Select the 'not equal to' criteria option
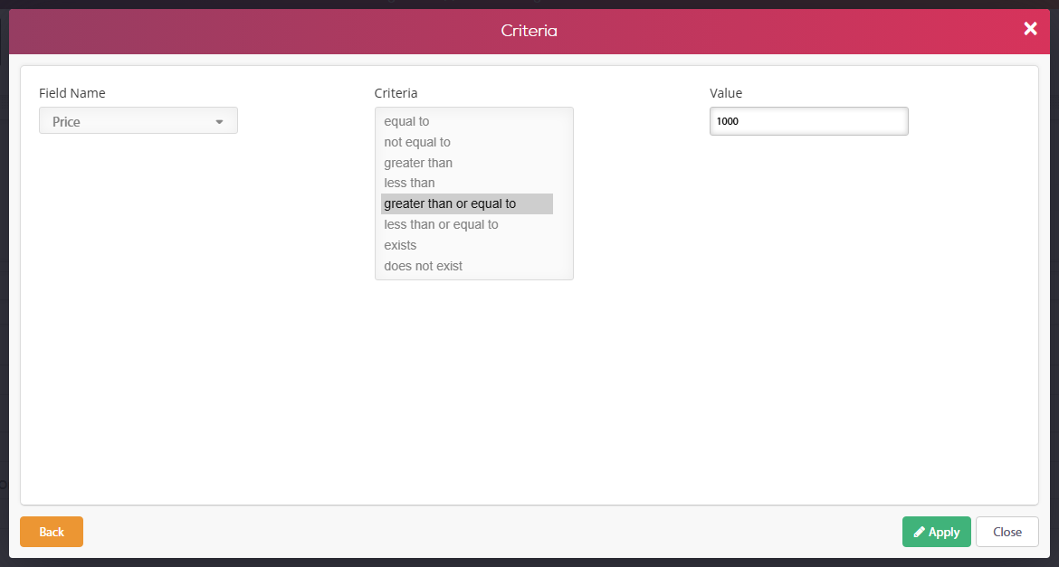1059x567 pixels. pyautogui.click(x=467, y=142)
